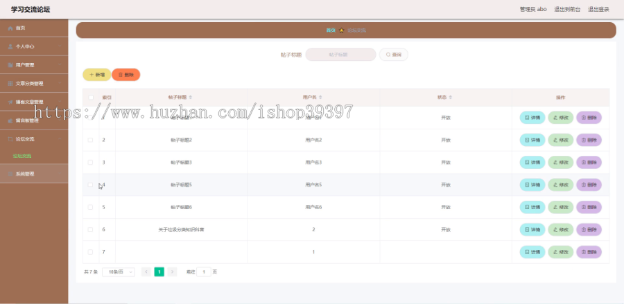The height and width of the screenshot is (304, 624).
Task: Delete the index 7 row
Action: pyautogui.click(x=589, y=252)
